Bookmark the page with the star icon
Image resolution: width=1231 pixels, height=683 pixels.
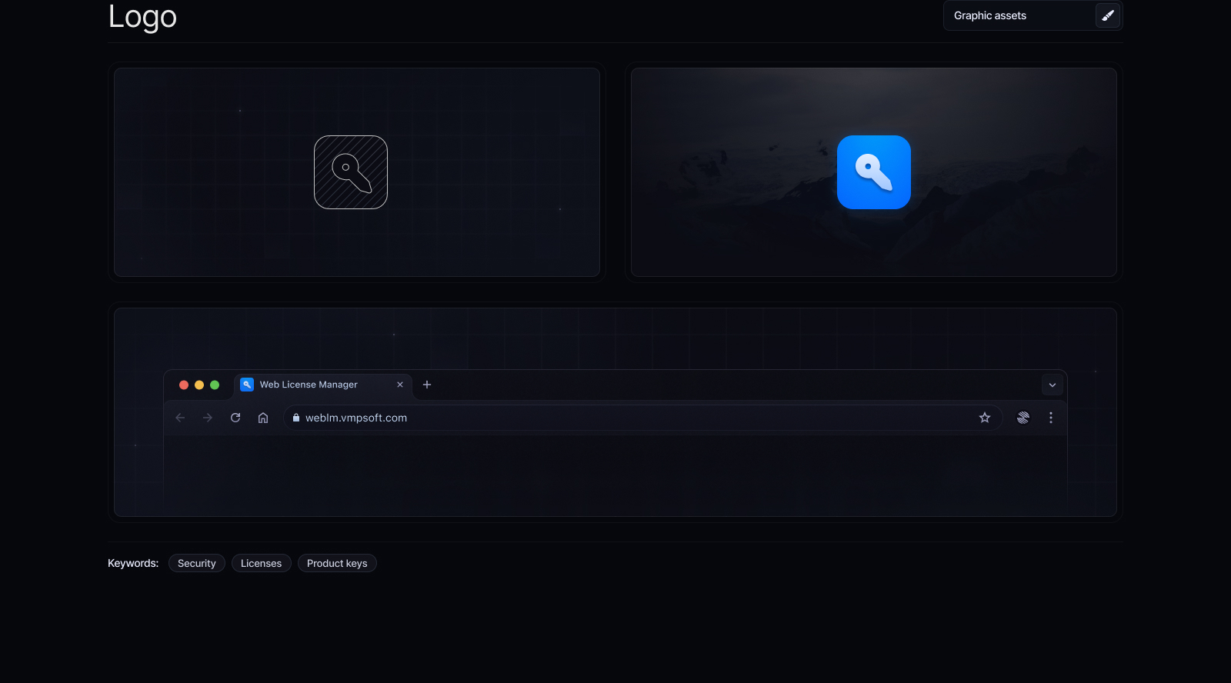[x=985, y=418]
